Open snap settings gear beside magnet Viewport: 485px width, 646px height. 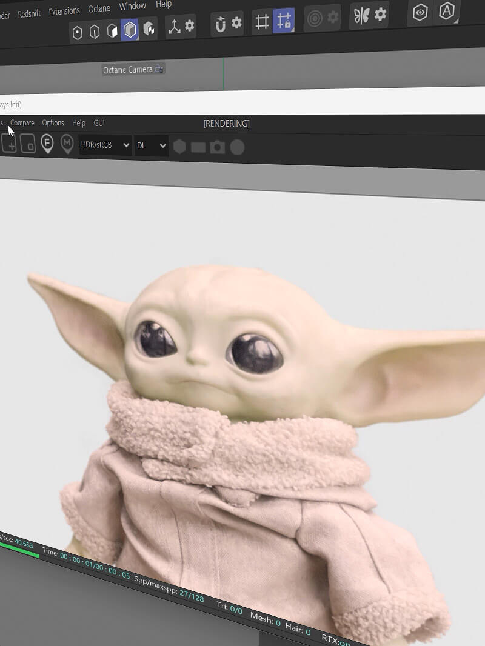tap(236, 22)
